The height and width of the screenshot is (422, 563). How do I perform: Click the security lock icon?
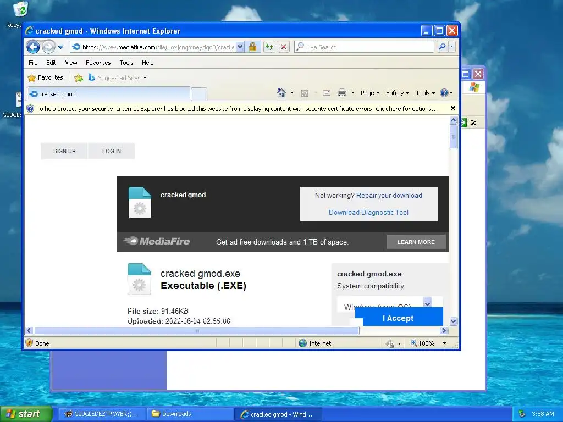click(253, 47)
